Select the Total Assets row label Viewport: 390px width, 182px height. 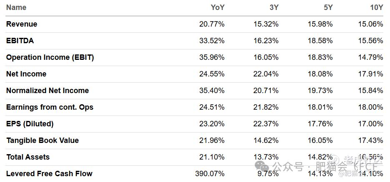tap(28, 157)
